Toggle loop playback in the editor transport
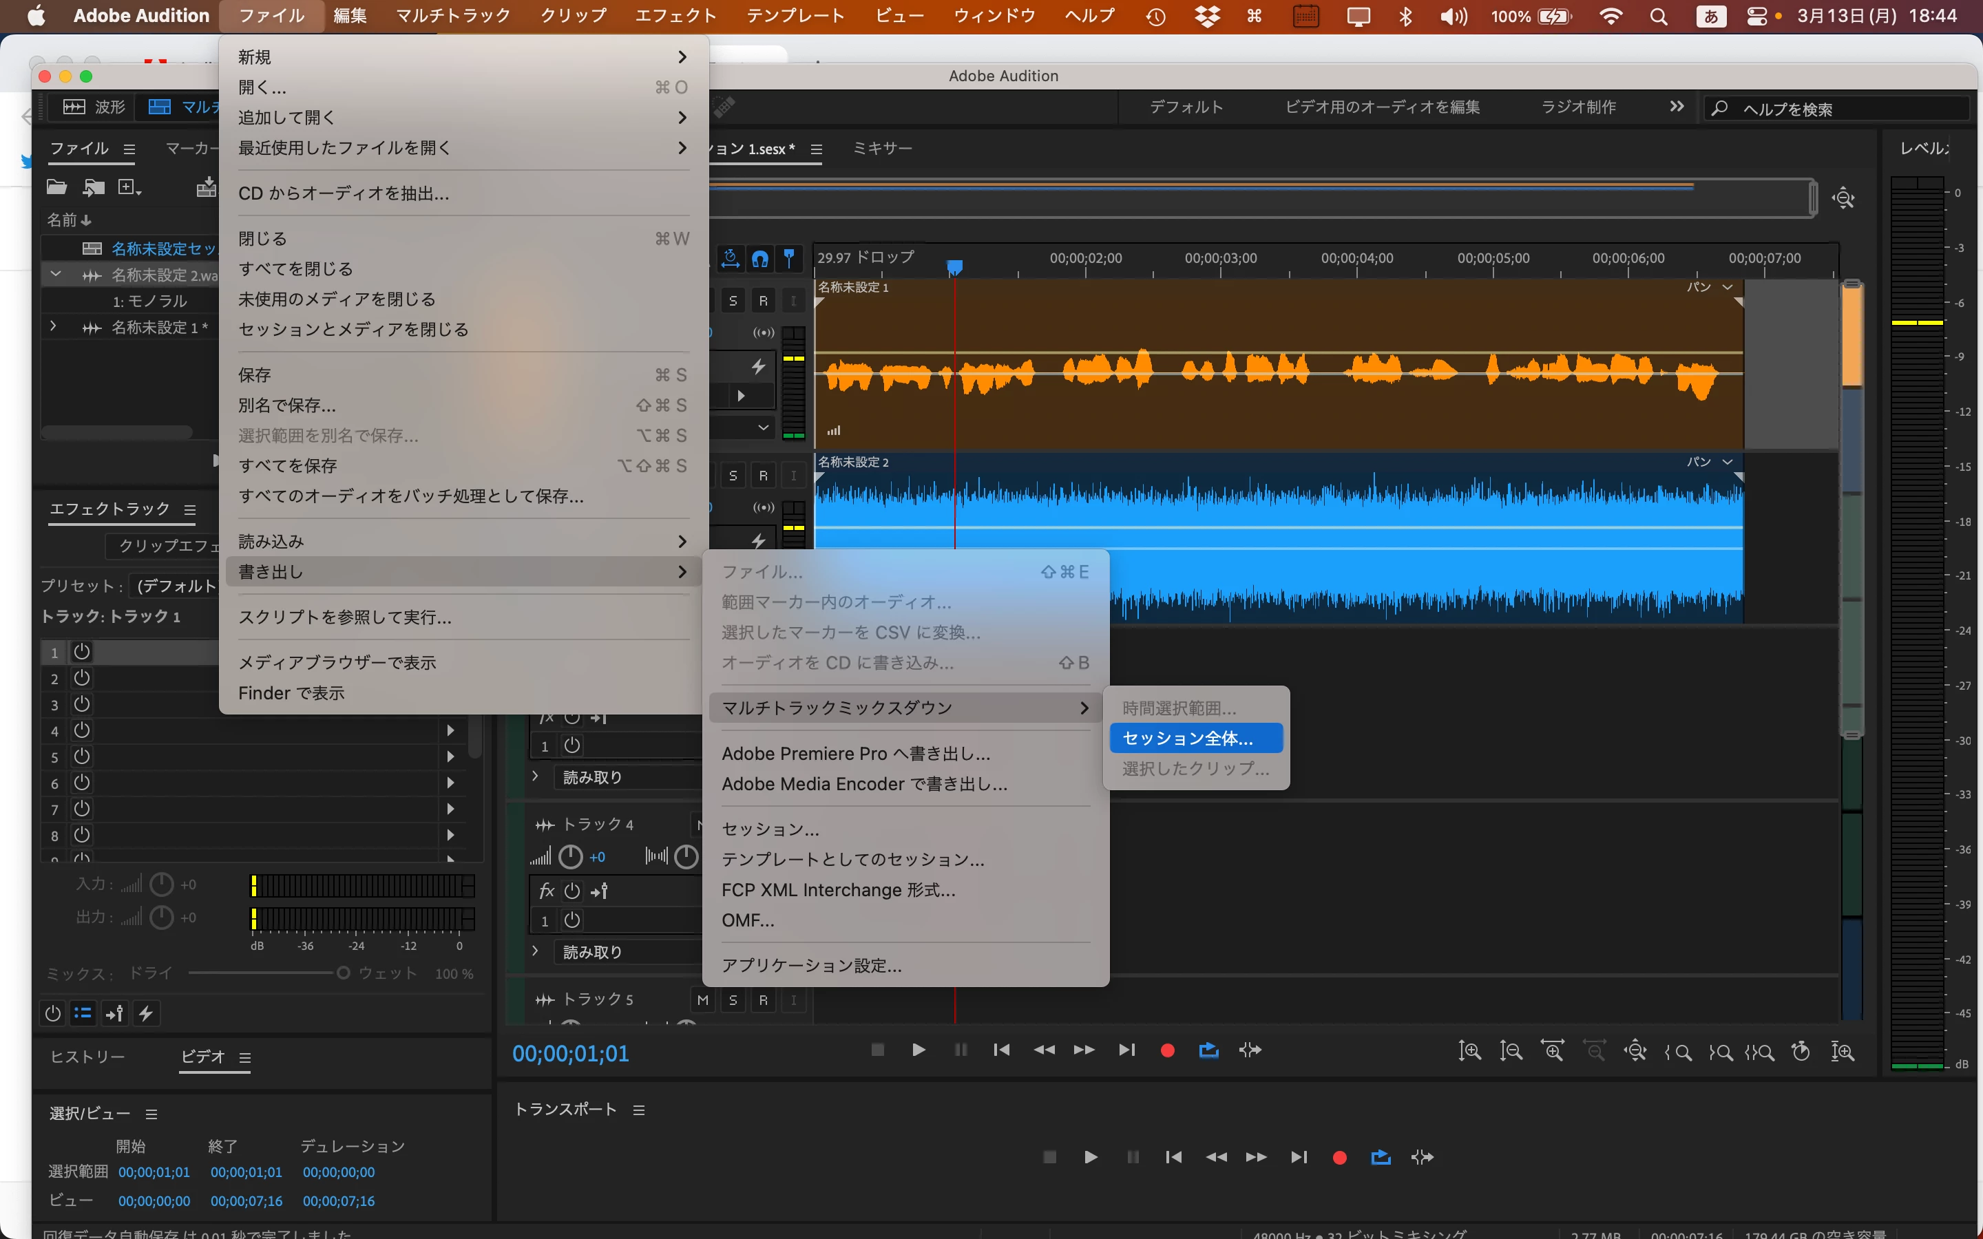This screenshot has height=1239, width=1983. (1208, 1050)
